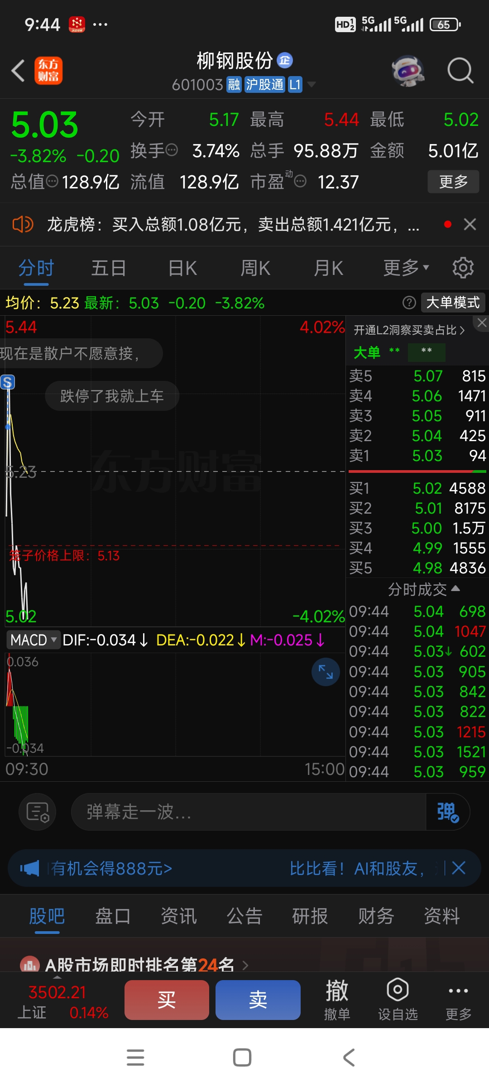Open 有机会得888元 promotion link
Viewport: 489px width, 1087px height.
click(x=111, y=868)
